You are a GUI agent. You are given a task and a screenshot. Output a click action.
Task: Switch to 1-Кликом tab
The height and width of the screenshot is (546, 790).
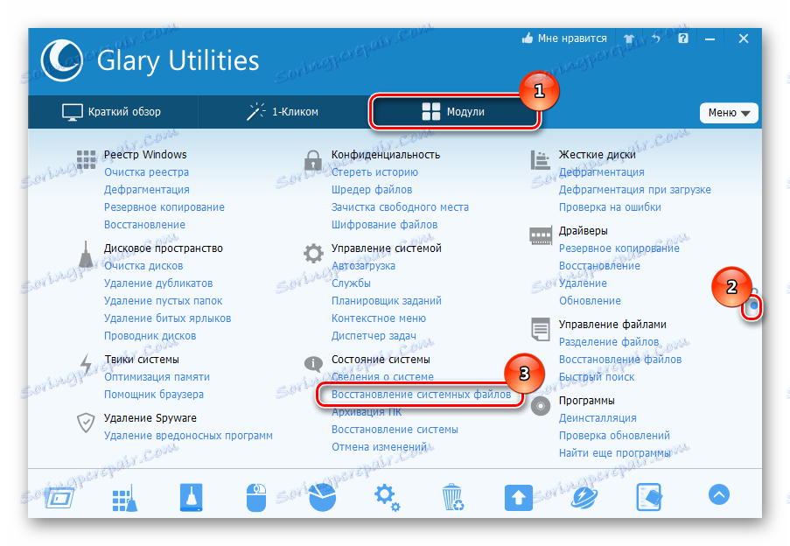point(283,112)
